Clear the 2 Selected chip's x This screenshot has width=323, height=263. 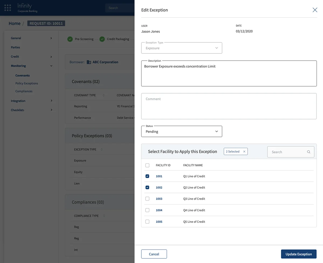coord(244,151)
